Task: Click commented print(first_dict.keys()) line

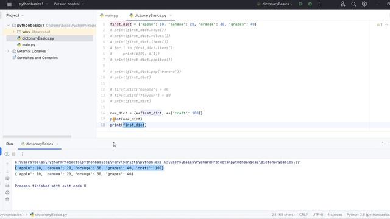Action: pyautogui.click(x=138, y=30)
